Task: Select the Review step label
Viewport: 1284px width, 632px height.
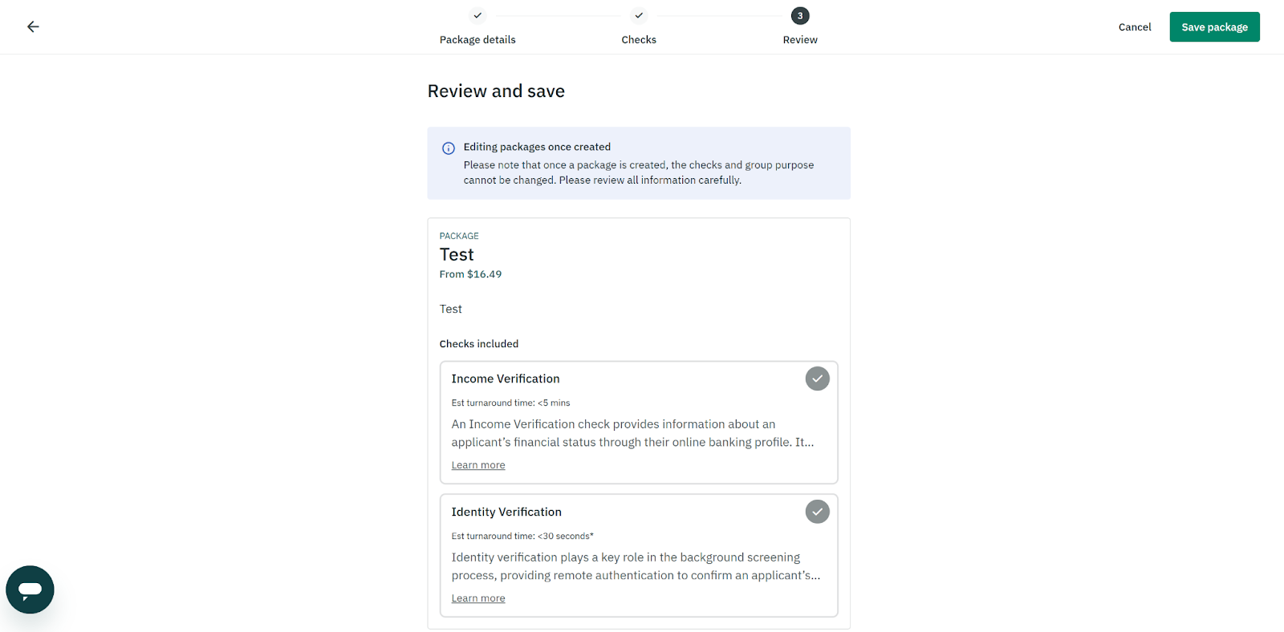Action: [800, 40]
